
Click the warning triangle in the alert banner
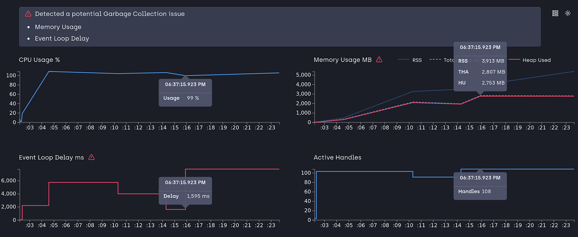[28, 14]
